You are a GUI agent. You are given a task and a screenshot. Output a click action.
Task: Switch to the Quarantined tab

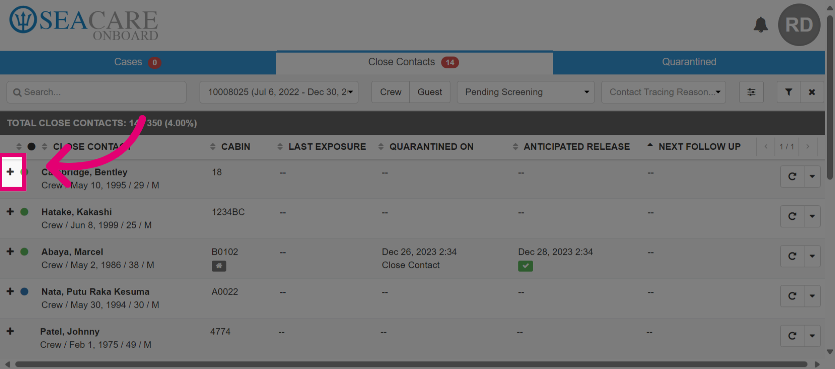(689, 62)
